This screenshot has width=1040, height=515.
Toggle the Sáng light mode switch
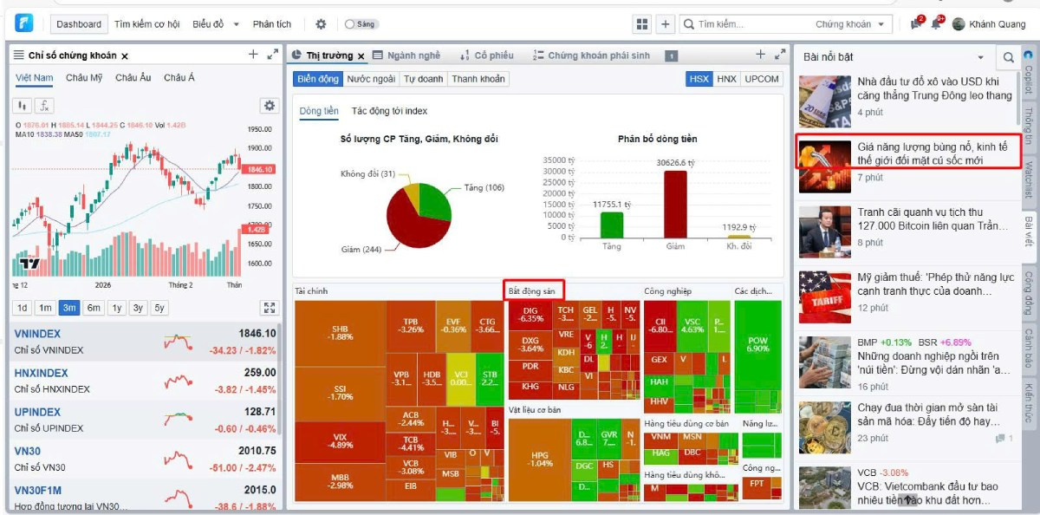click(361, 24)
